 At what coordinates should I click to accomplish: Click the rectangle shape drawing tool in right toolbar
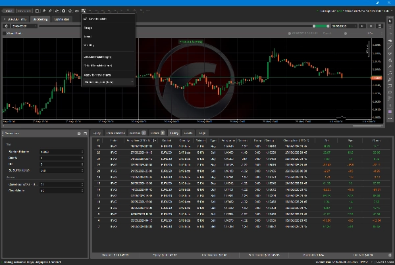click(390, 86)
